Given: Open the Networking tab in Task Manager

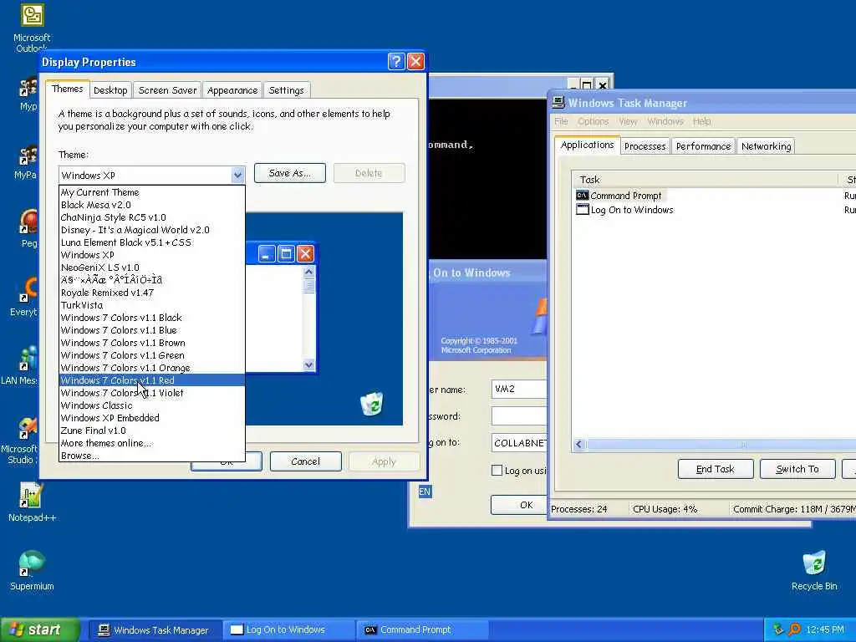Looking at the screenshot, I should (766, 146).
